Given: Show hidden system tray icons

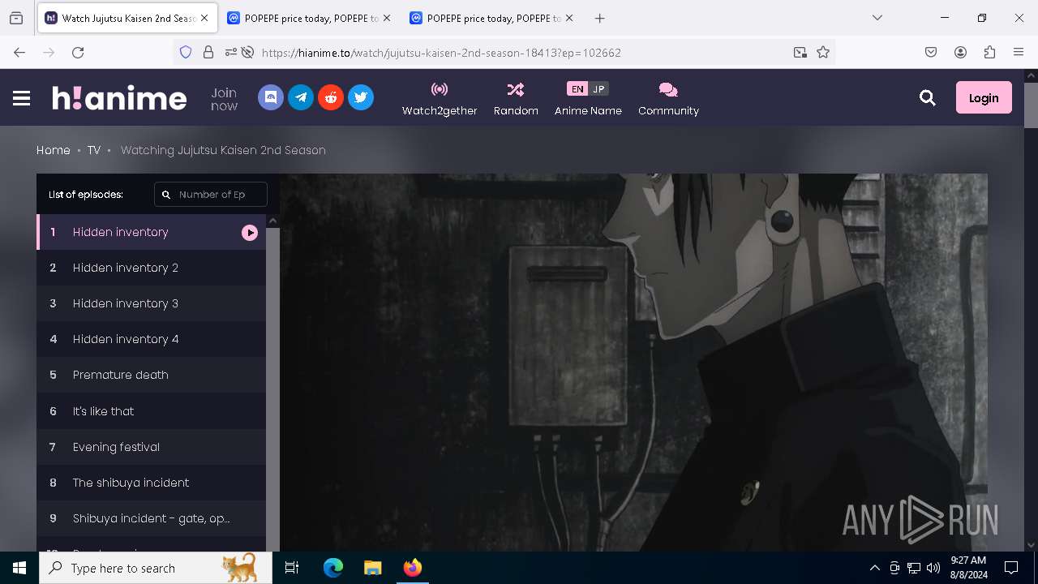Looking at the screenshot, I should pos(874,568).
